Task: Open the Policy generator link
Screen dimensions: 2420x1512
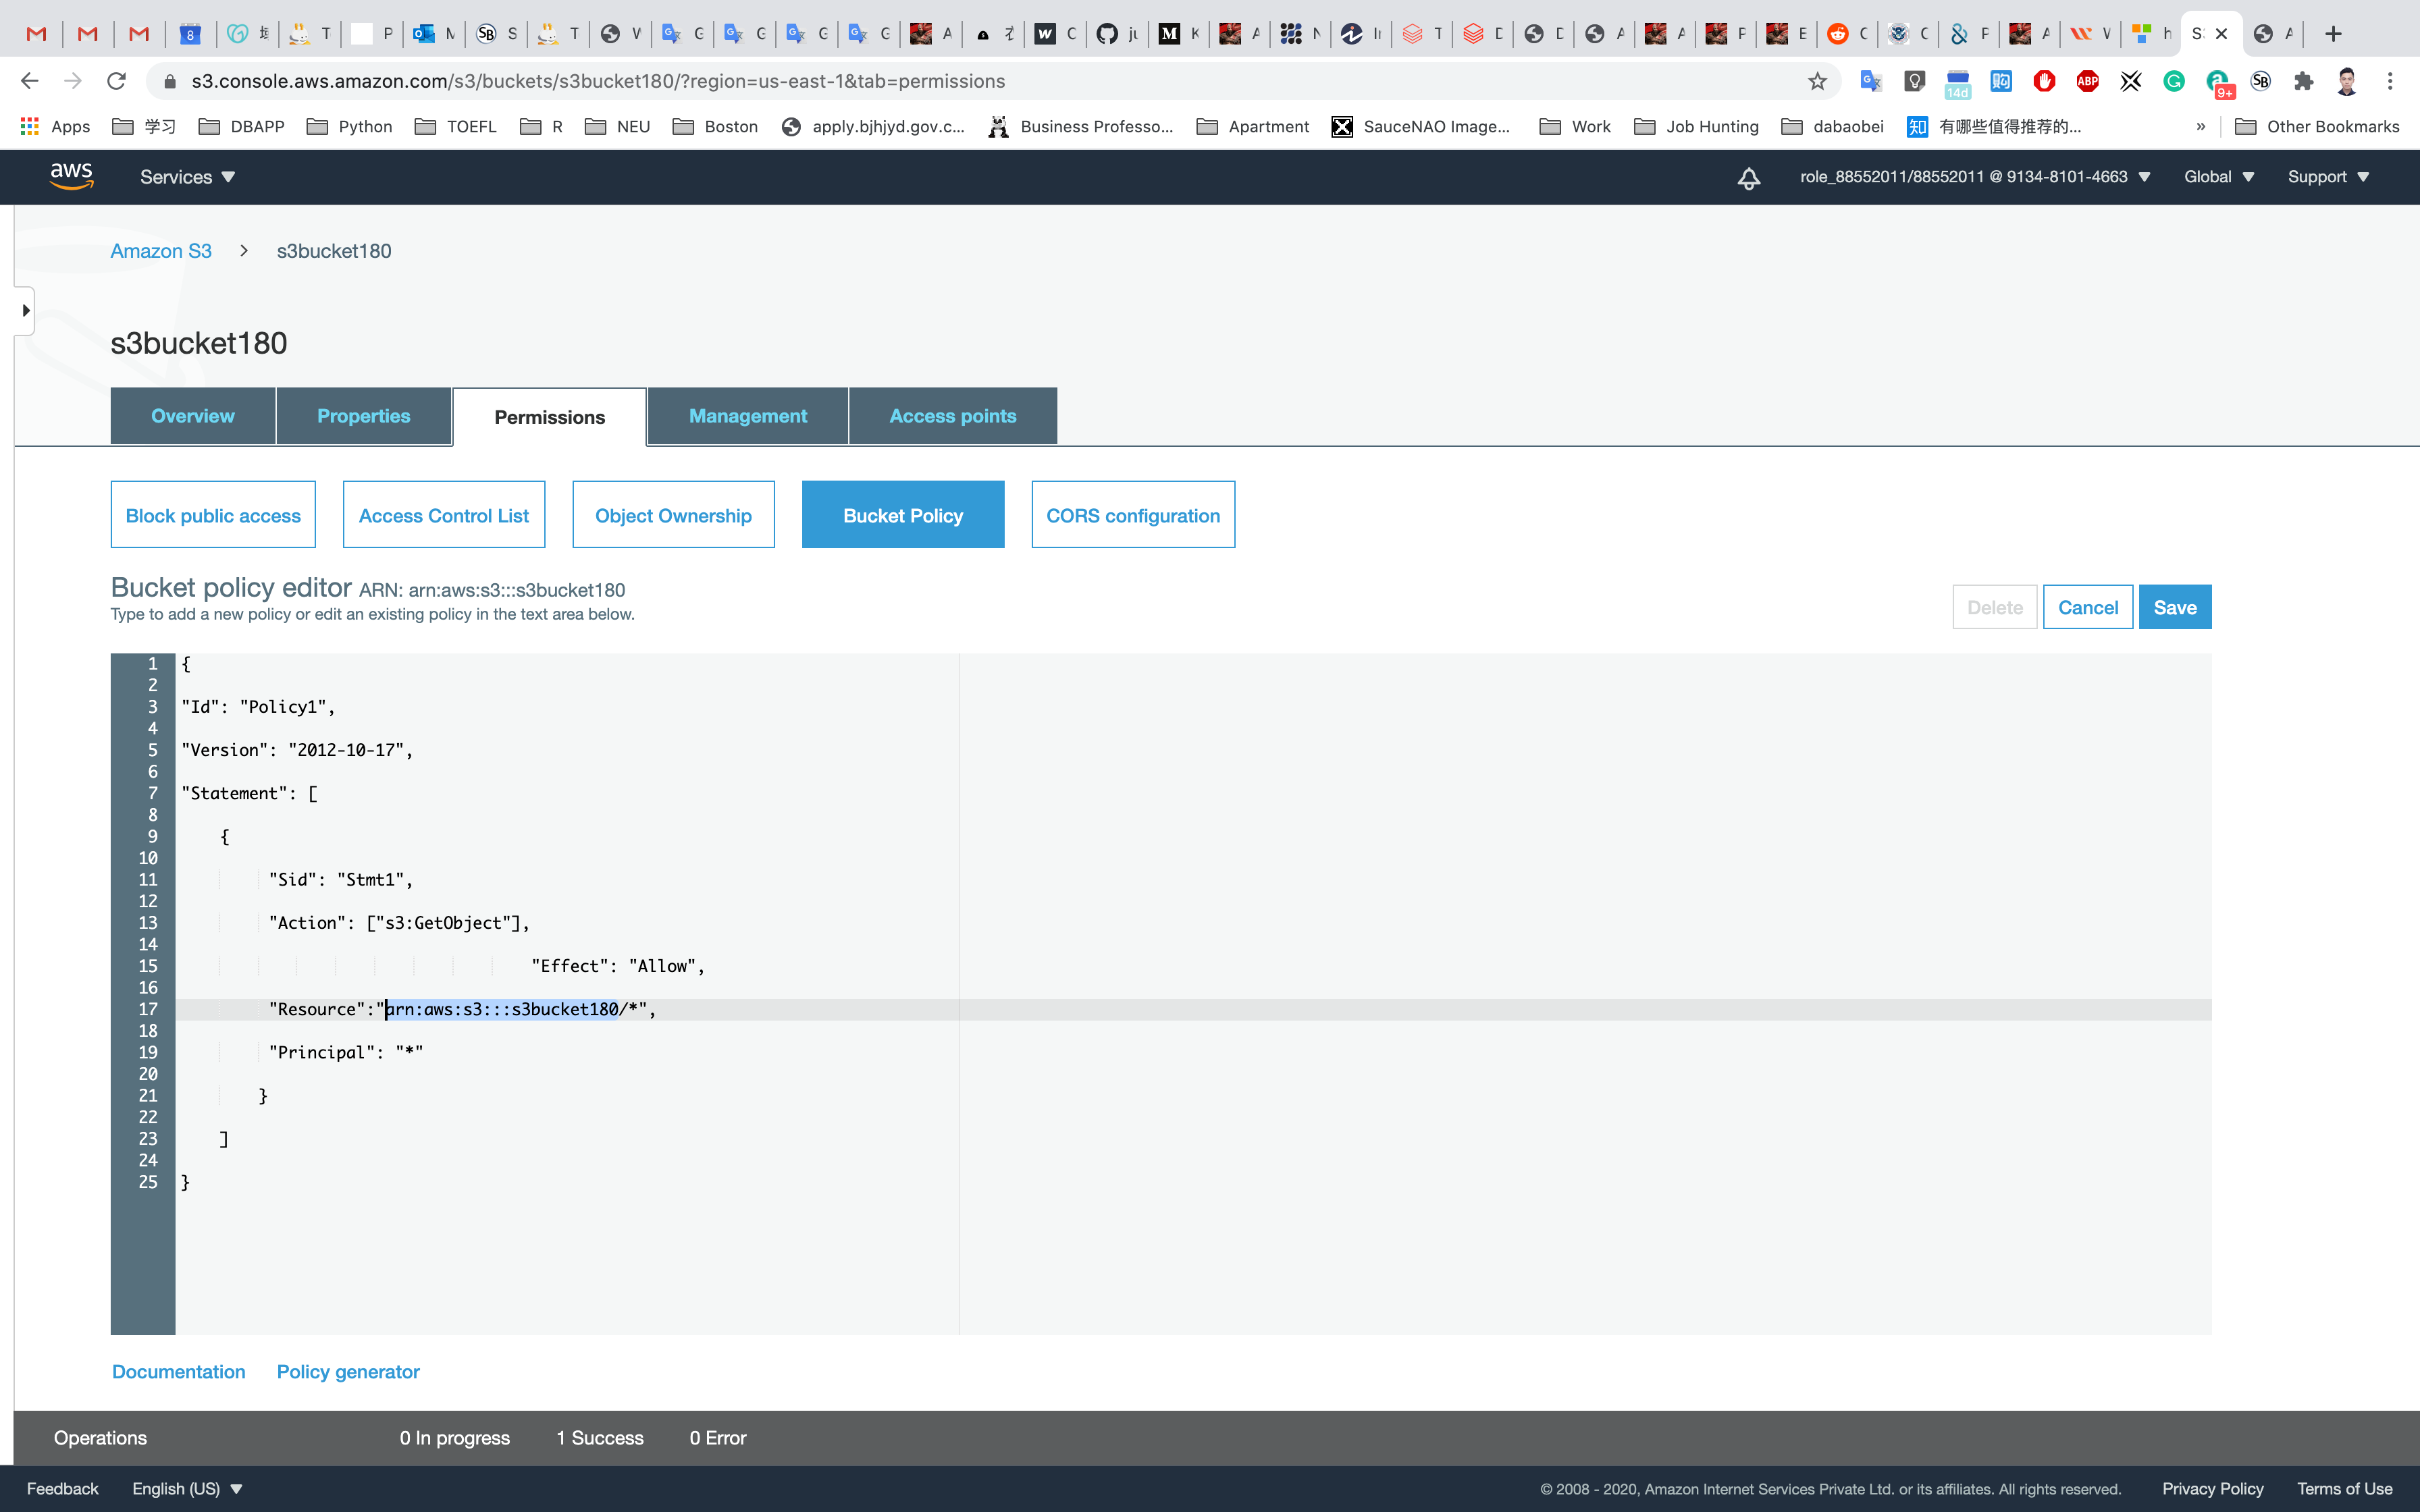Action: tap(348, 1371)
